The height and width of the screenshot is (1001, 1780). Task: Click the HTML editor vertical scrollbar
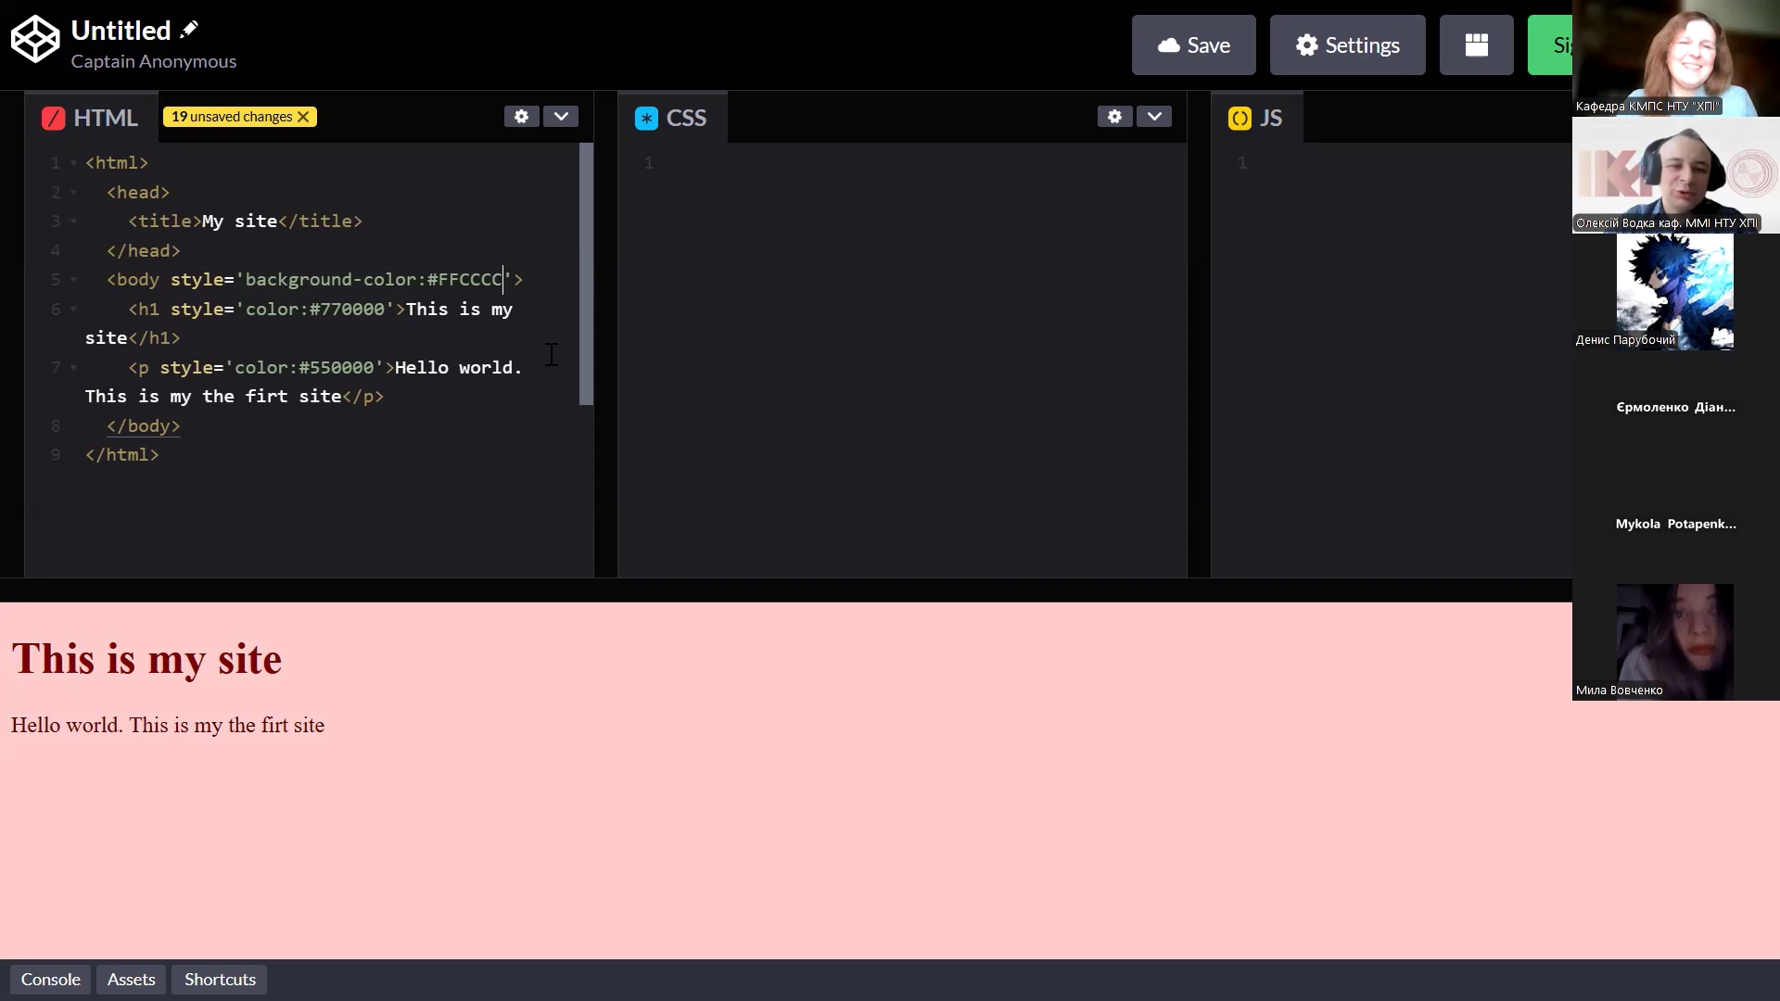pyautogui.click(x=586, y=273)
